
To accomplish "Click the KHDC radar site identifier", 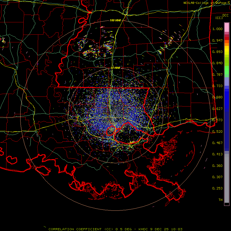I will point(144,229).
